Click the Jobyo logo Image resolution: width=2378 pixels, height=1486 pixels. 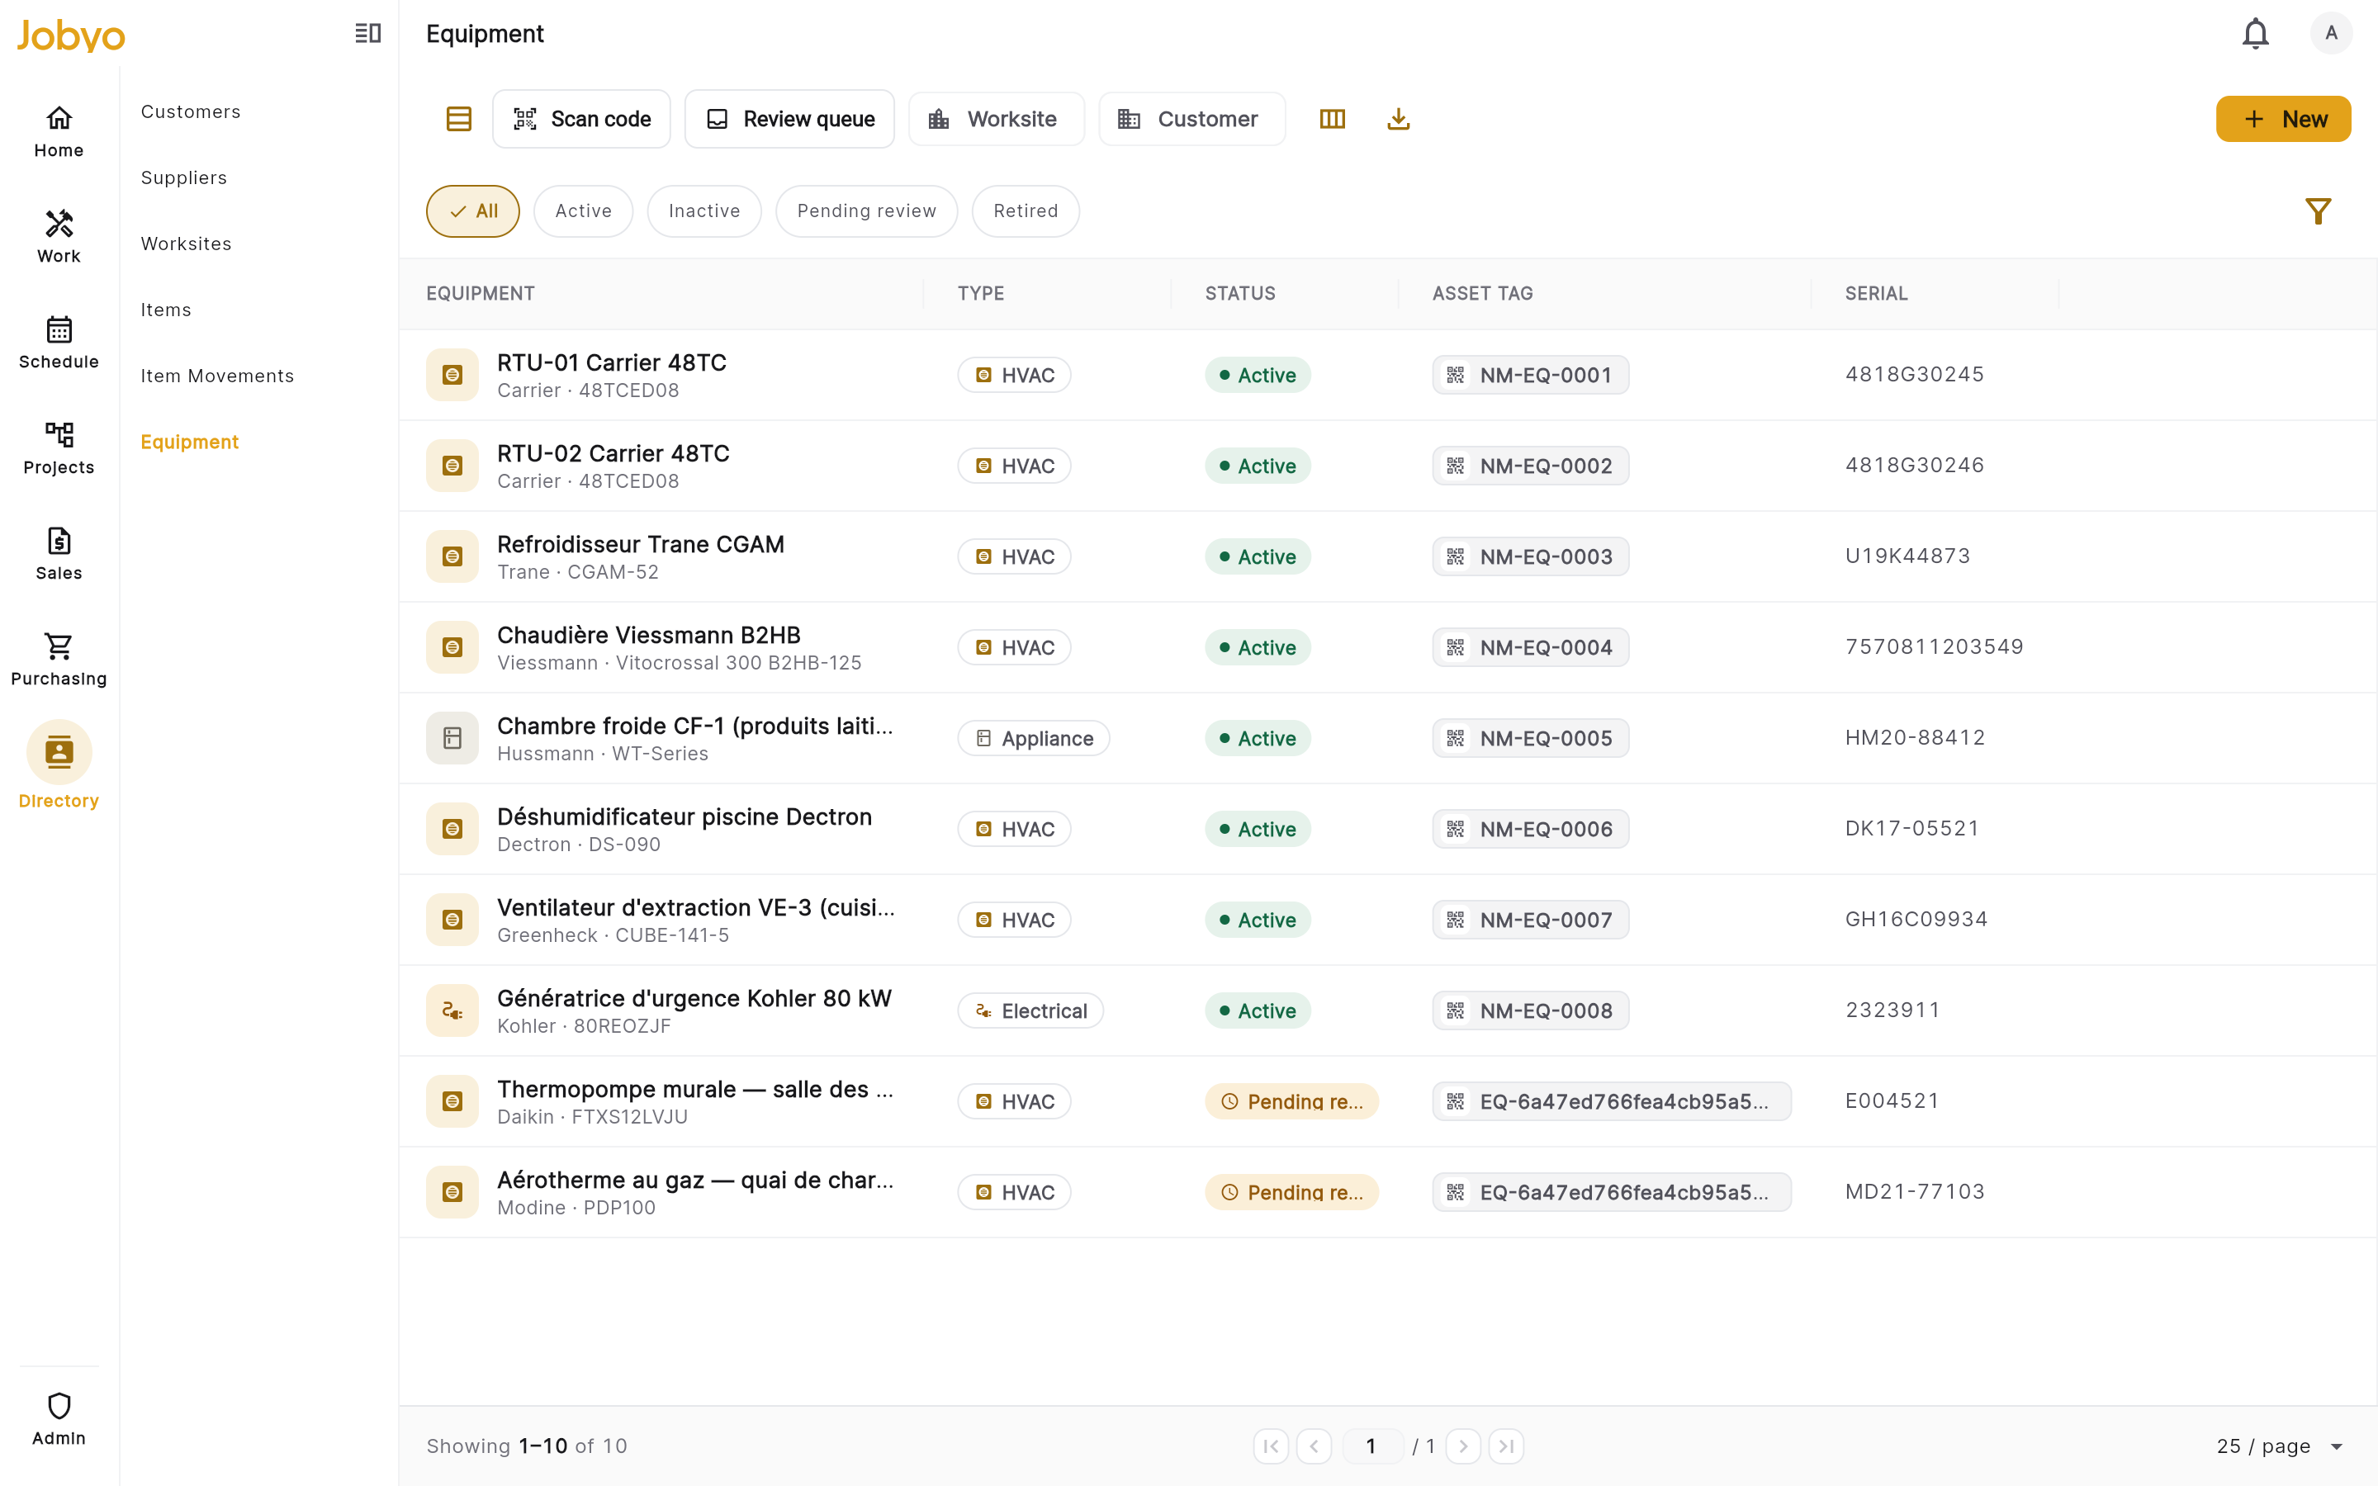71,35
